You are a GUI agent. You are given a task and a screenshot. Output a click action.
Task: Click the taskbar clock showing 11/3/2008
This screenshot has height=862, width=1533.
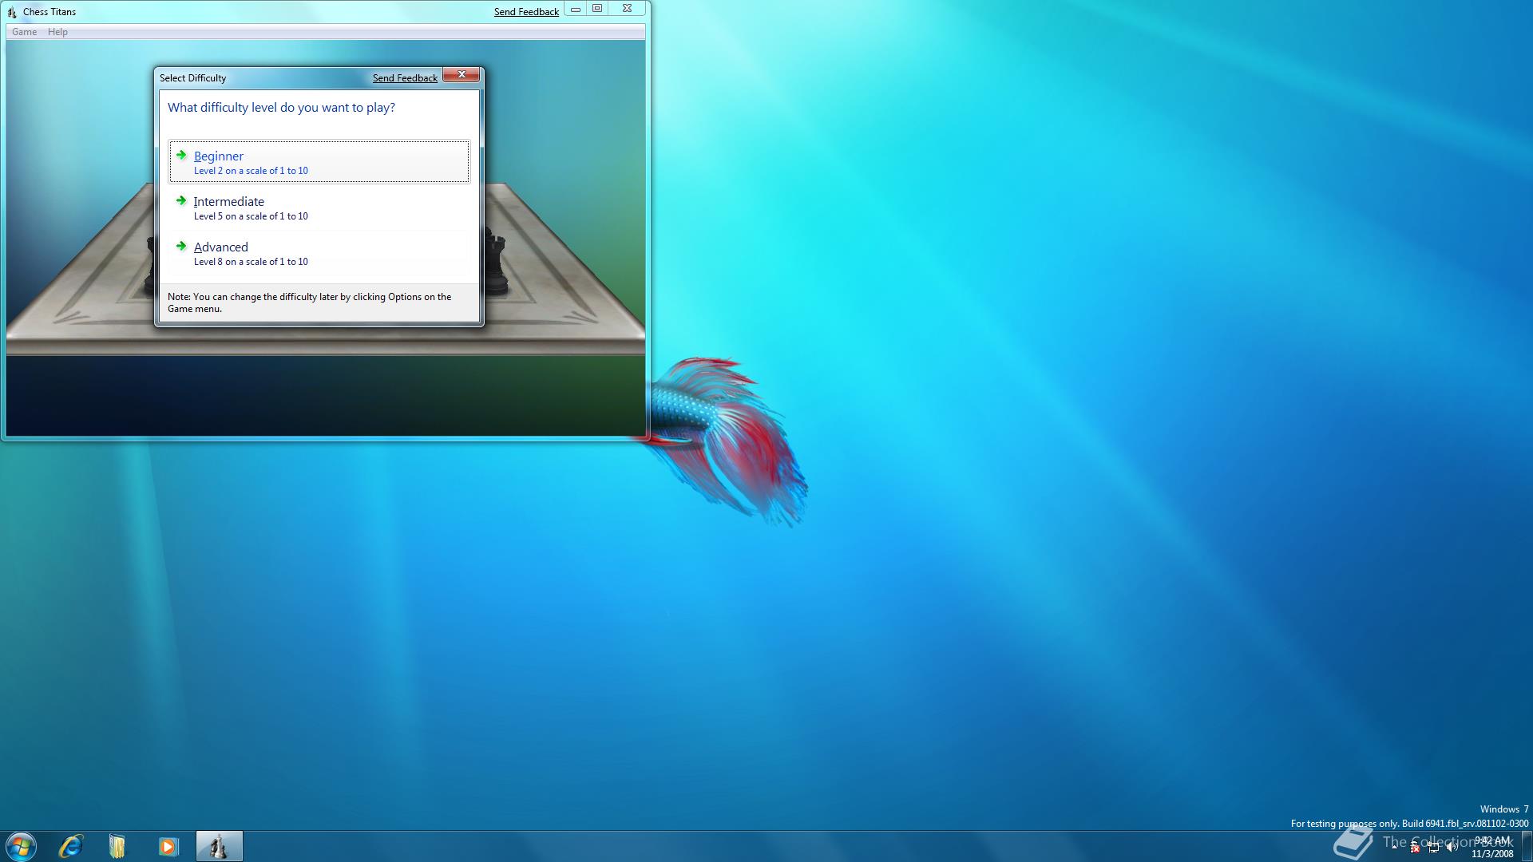[x=1492, y=847]
